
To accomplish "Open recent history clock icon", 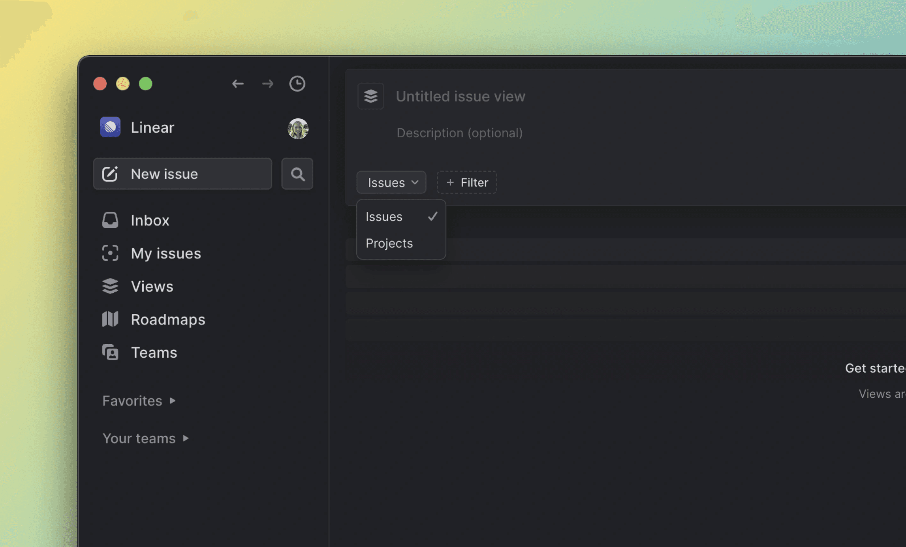I will tap(297, 84).
